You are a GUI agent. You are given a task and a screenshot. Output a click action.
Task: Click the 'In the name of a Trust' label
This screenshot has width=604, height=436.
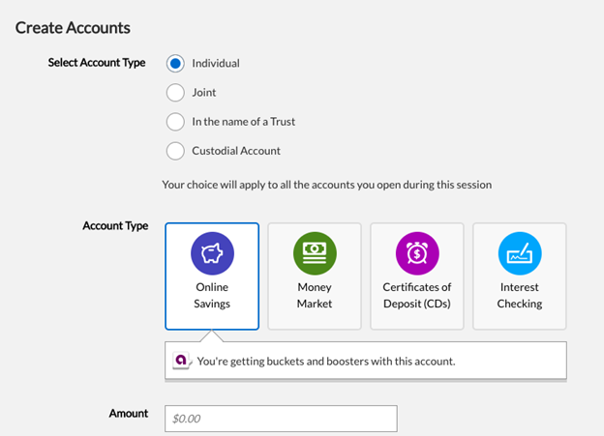tap(244, 122)
